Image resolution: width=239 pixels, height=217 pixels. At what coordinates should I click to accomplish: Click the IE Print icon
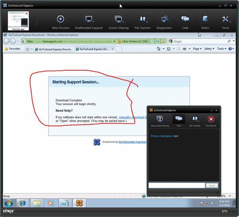[x=184, y=49]
